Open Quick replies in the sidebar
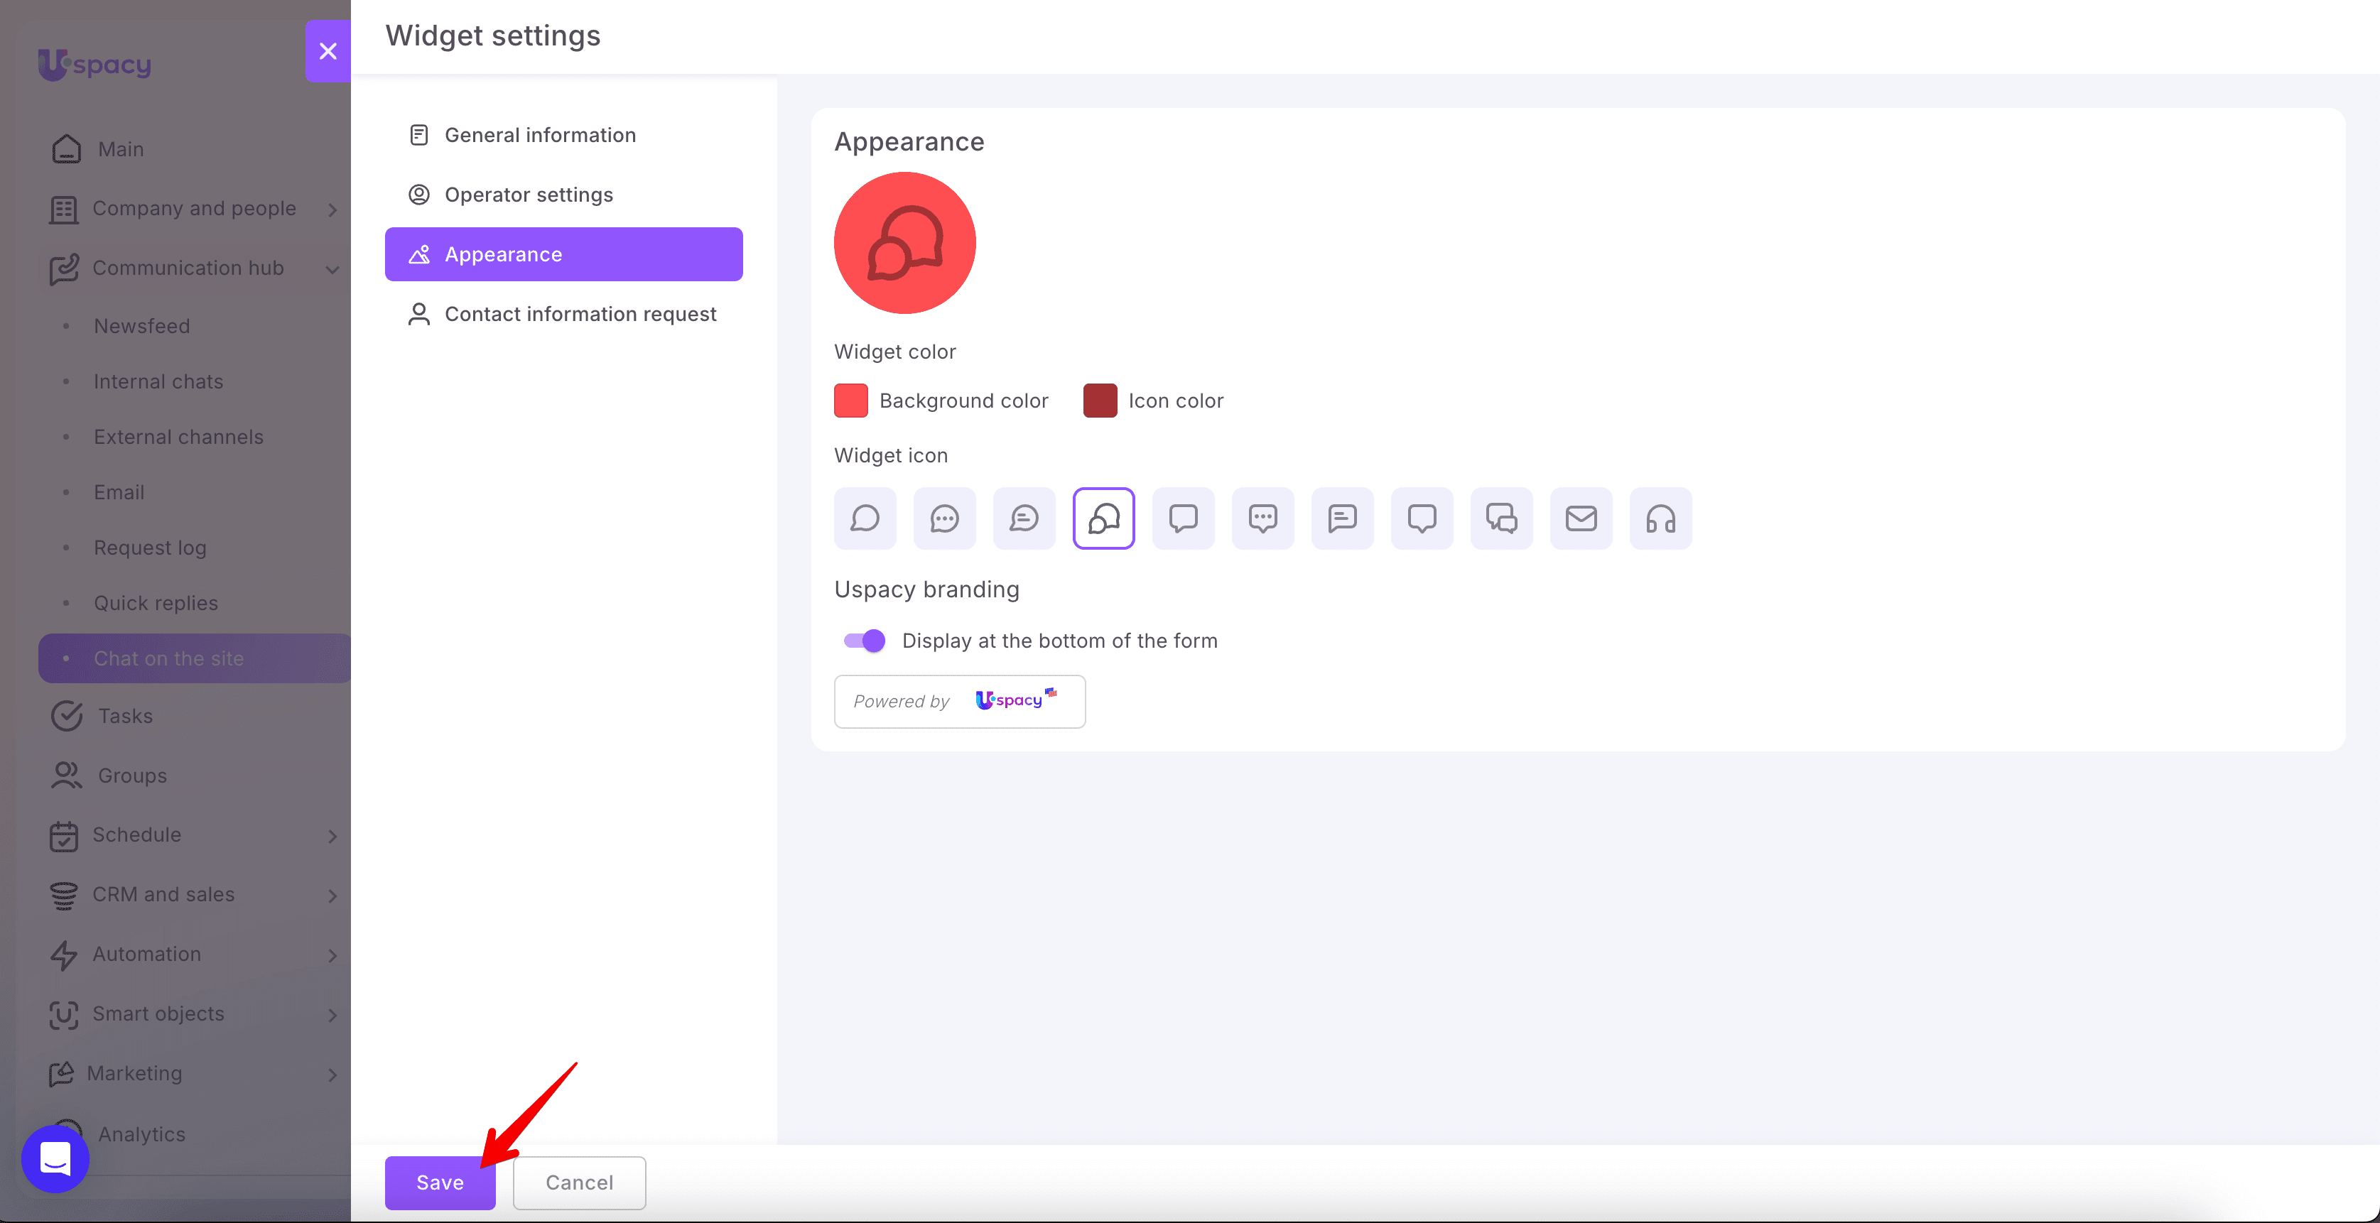The image size is (2380, 1223). pos(155,603)
